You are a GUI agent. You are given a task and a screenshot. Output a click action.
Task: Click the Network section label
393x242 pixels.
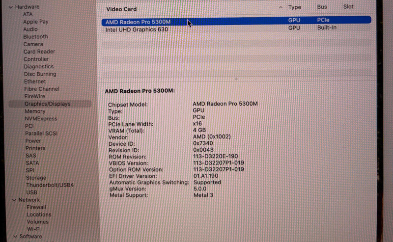(x=29, y=200)
